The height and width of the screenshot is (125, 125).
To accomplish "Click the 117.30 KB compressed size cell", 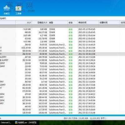I will tap(43, 110).
